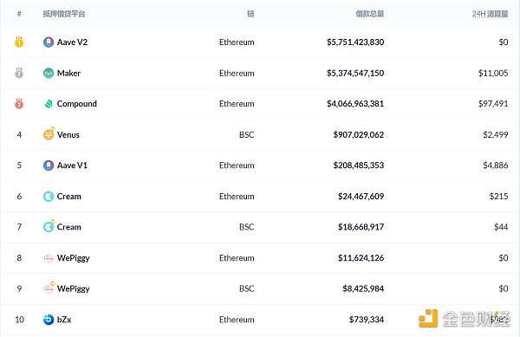Screen dimensions: 520x337
Task: Click the 金色财经 watermark logo
Action: (465, 319)
